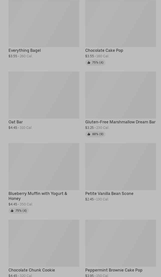
Task: Click the Everything Bagel title
Action: (x=24, y=50)
